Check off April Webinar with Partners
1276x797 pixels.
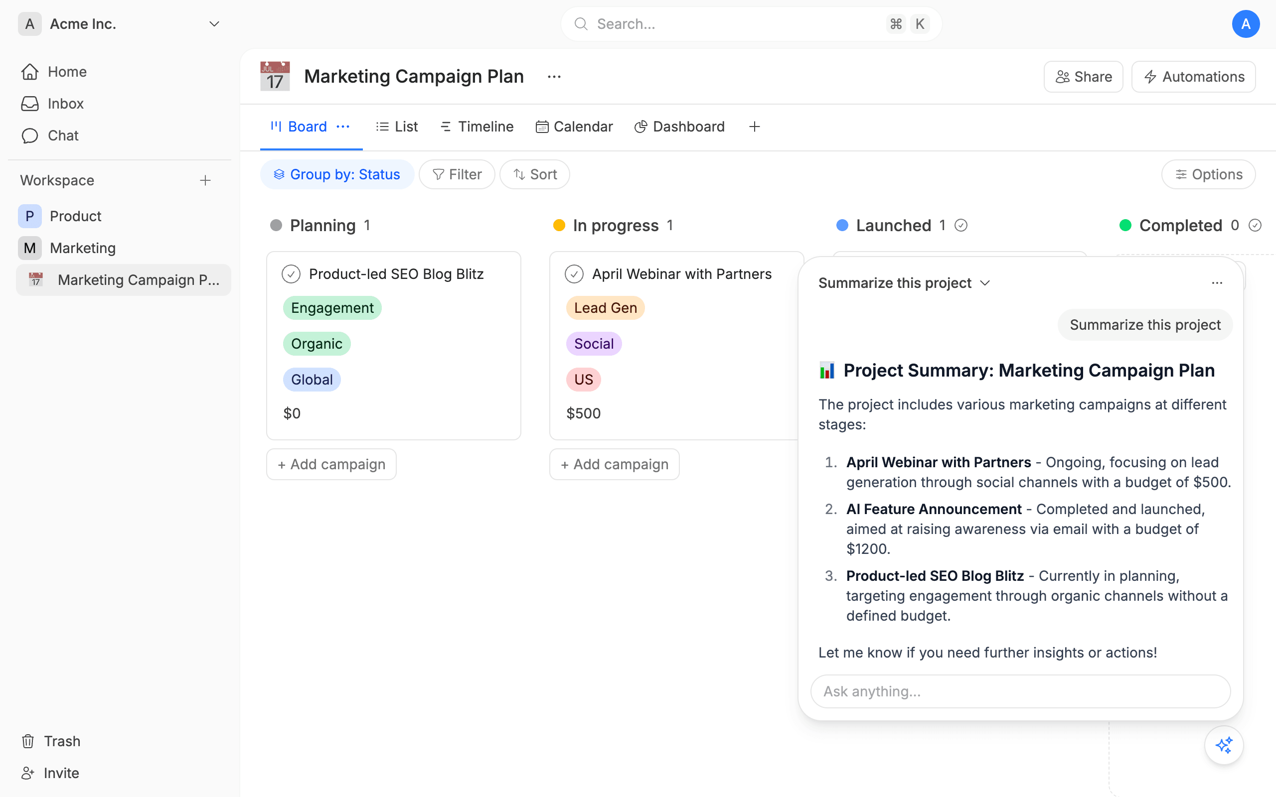(574, 274)
